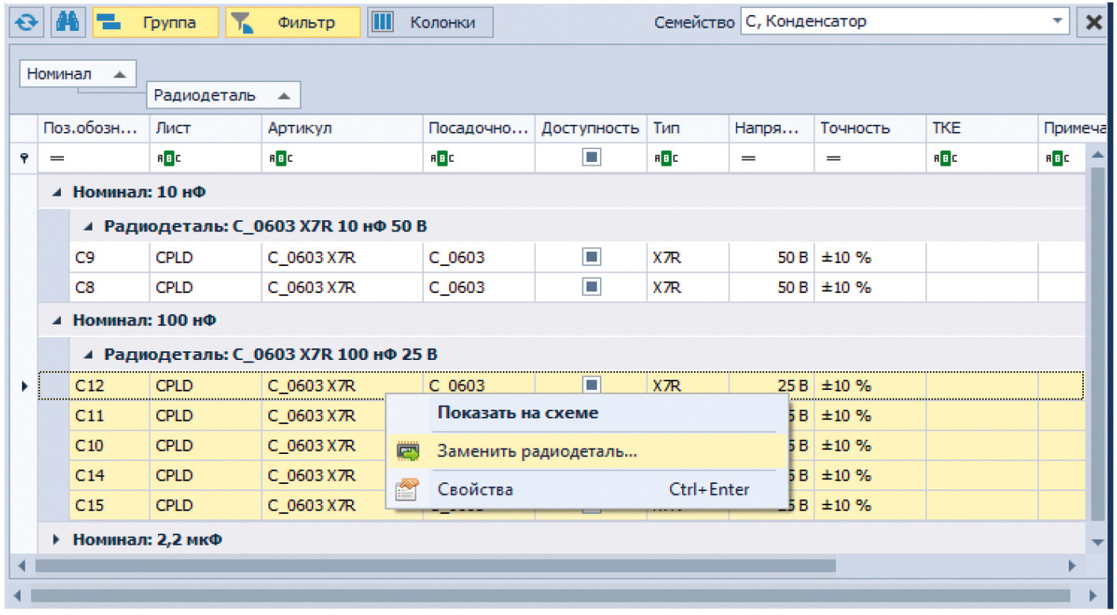
Task: Sort by the Лист column header
Action: pyautogui.click(x=205, y=128)
